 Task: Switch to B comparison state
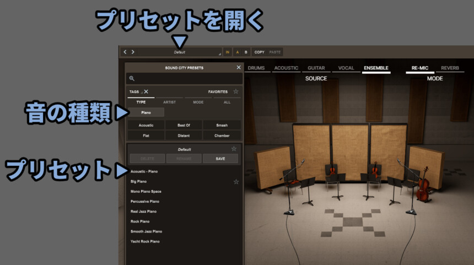pyautogui.click(x=246, y=52)
